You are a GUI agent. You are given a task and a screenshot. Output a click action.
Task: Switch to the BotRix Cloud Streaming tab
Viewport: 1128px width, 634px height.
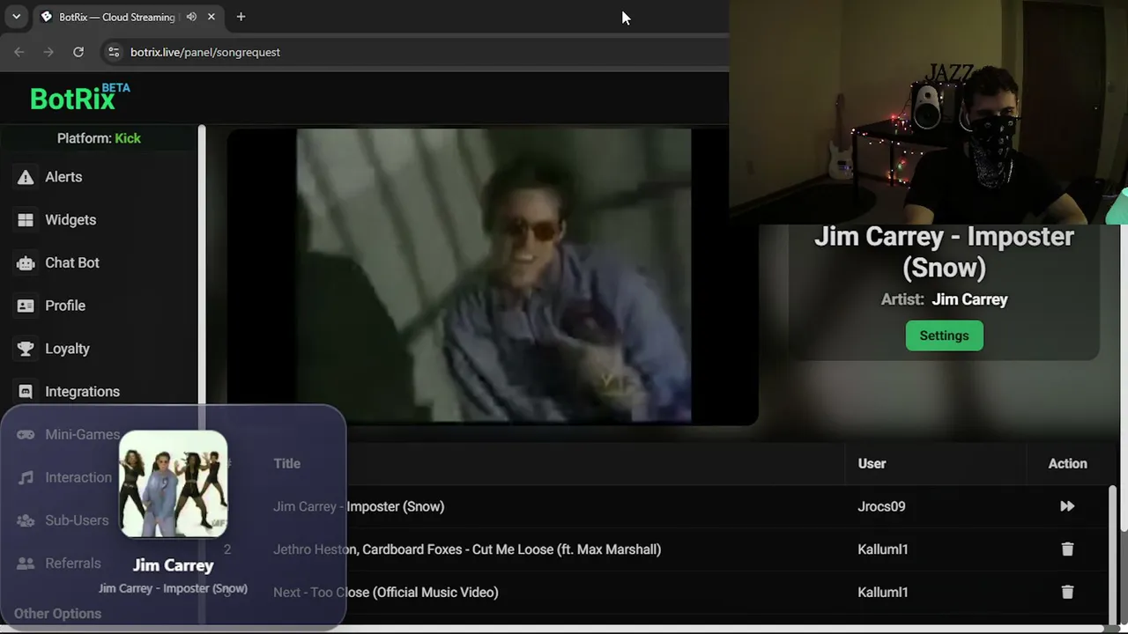coord(128,17)
